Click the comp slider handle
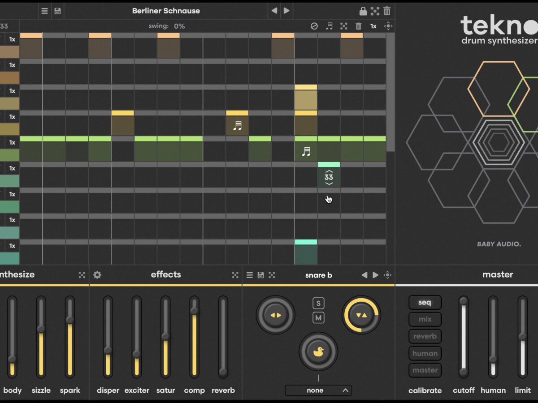This screenshot has height=403, width=538. point(194,311)
